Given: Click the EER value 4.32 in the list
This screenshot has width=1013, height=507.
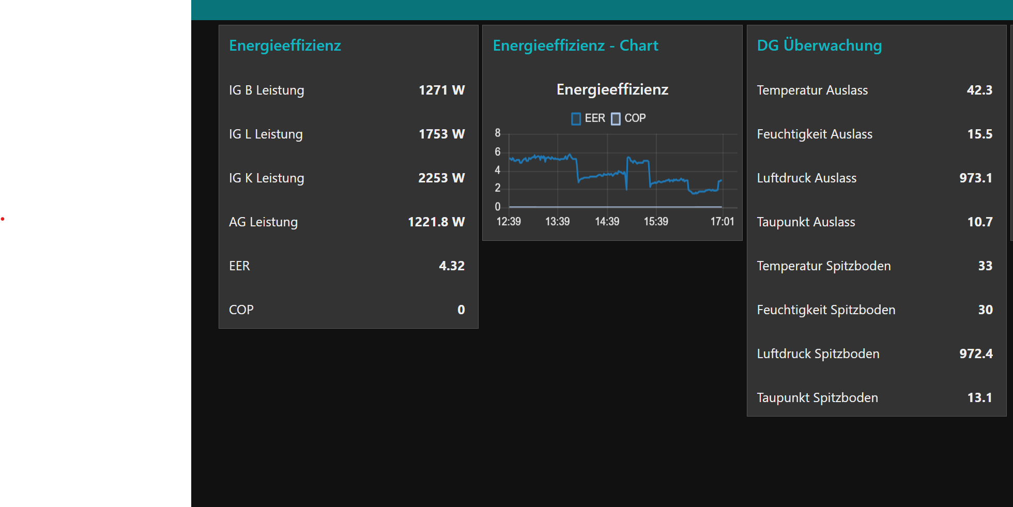Looking at the screenshot, I should click(x=452, y=266).
